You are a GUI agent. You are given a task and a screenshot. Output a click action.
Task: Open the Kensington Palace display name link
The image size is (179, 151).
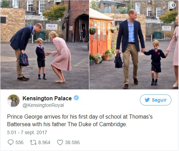click(47, 98)
